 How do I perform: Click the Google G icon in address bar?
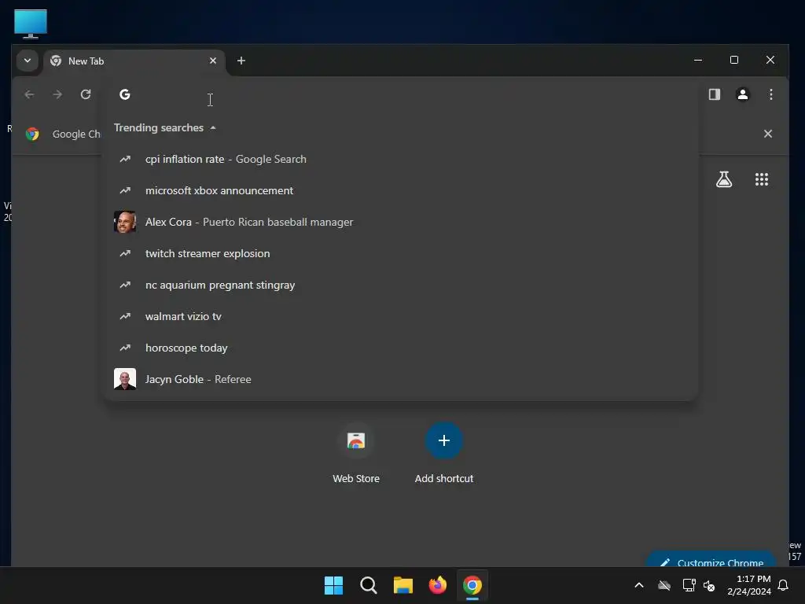pos(125,94)
